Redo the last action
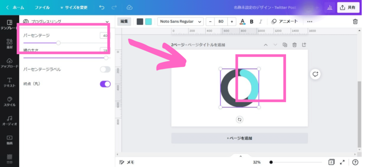This screenshot has height=167, width=382. pyautogui.click(x=114, y=7)
